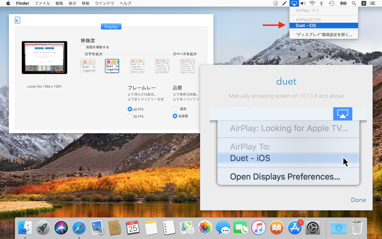
Task: Open the ウインドウ menu
Action: [x=104, y=3]
